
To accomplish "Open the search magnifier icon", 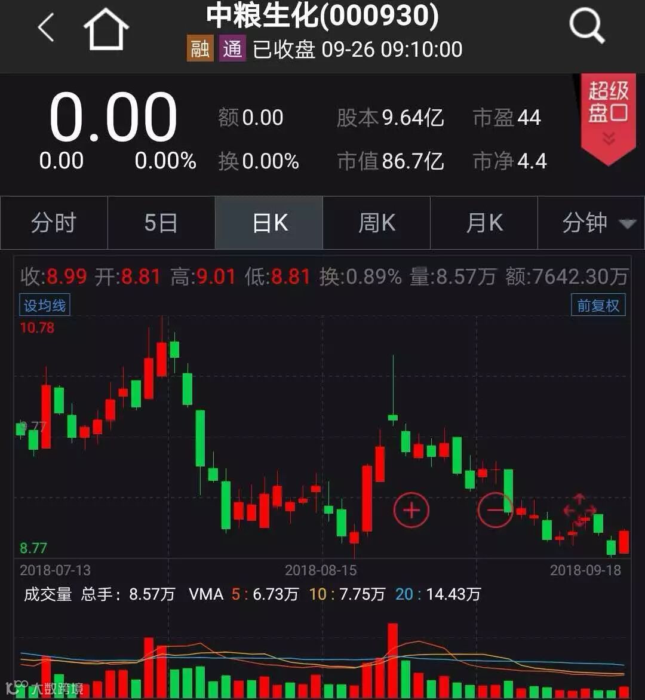I will click(587, 26).
